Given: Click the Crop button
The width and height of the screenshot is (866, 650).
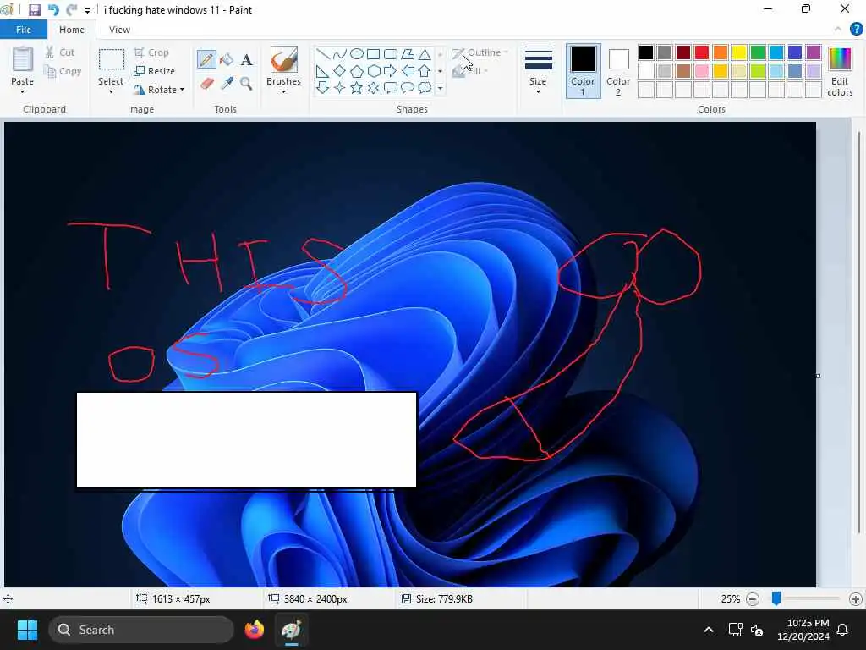Looking at the screenshot, I should tap(152, 52).
